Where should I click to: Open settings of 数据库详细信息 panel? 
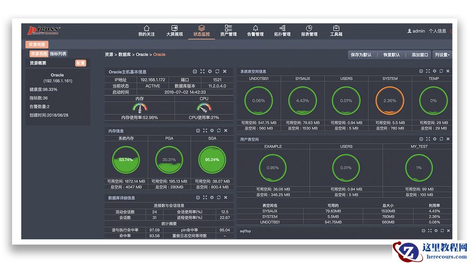(212, 198)
